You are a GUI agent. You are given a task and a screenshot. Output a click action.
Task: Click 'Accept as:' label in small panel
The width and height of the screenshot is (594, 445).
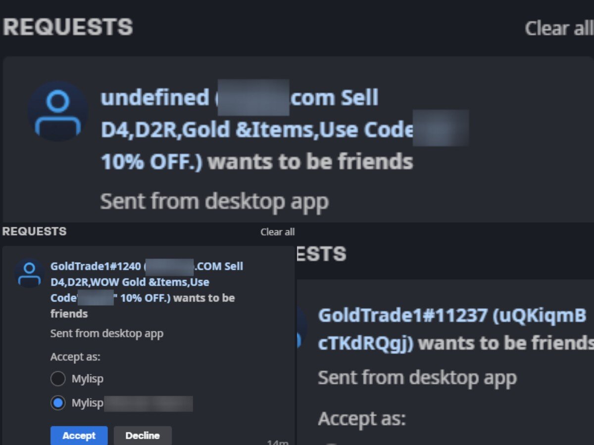point(75,357)
